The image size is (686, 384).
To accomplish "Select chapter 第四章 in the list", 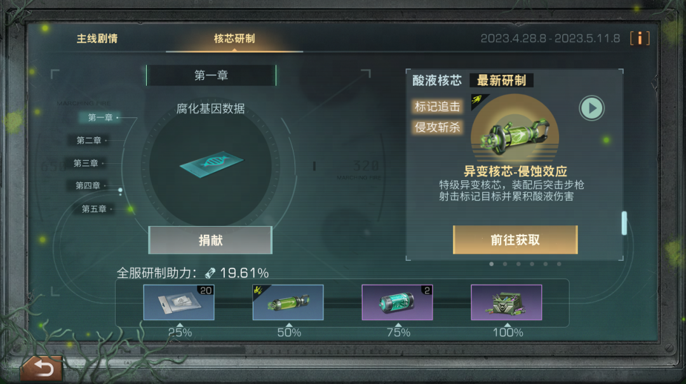I will 88,185.
